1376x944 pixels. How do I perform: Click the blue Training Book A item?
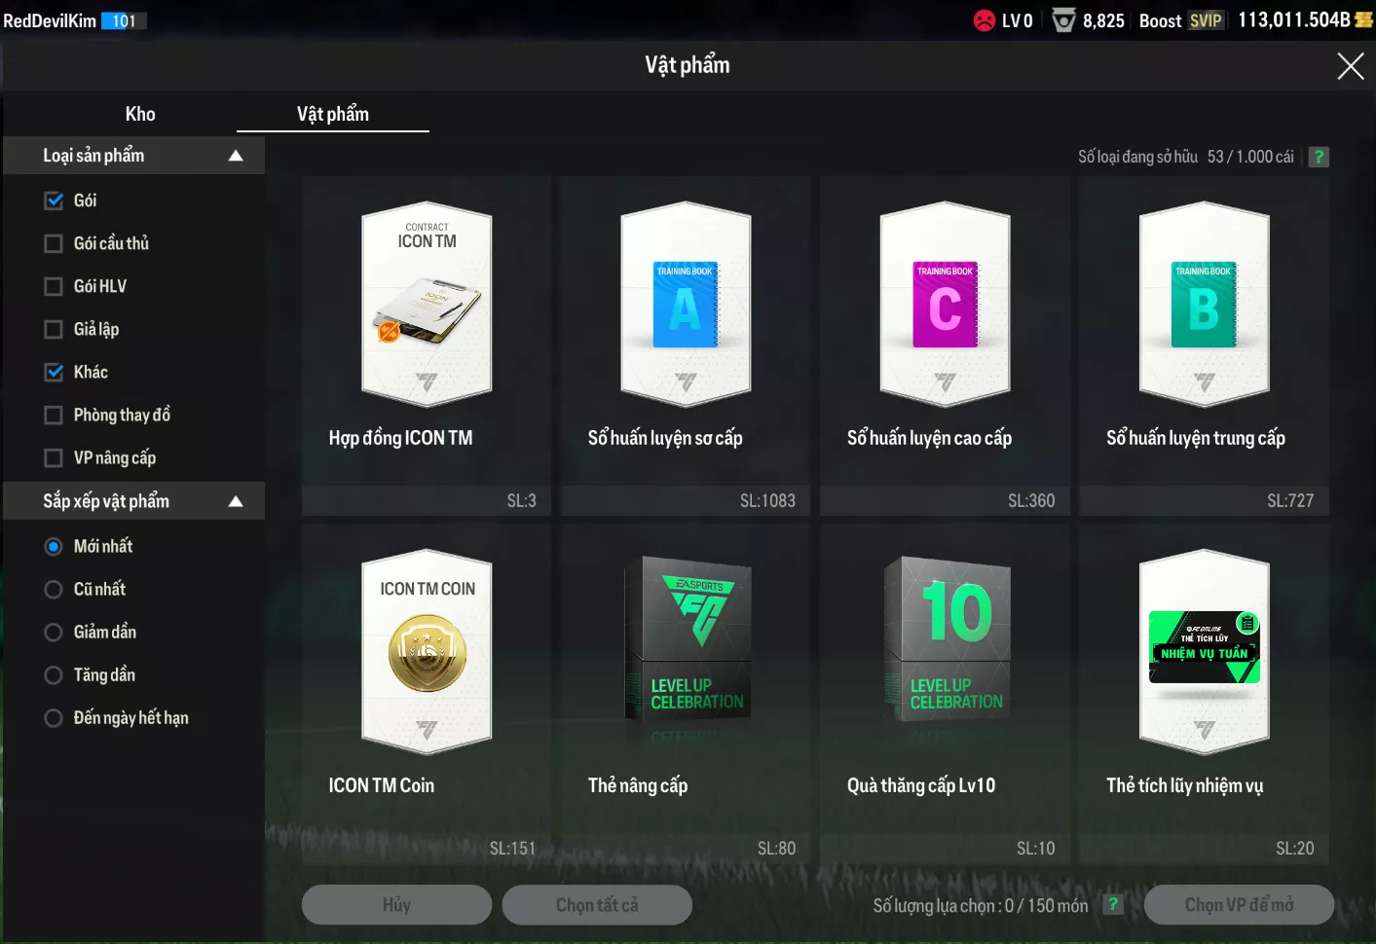[686, 306]
